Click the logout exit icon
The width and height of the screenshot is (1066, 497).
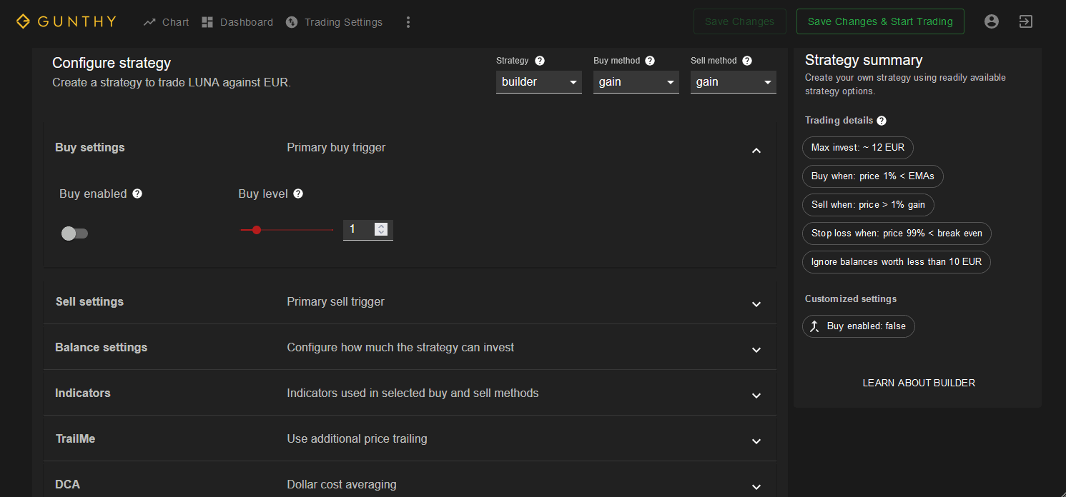coord(1025,21)
